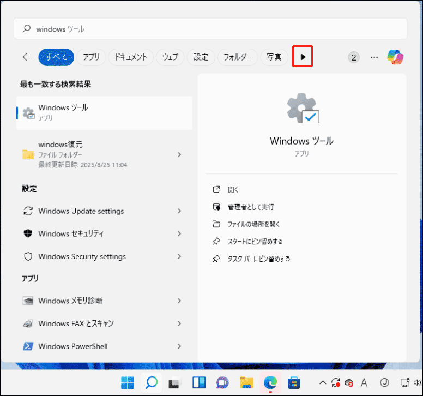Click the volume speaker tray icon
This screenshot has height=396, width=423.
pyautogui.click(x=417, y=382)
